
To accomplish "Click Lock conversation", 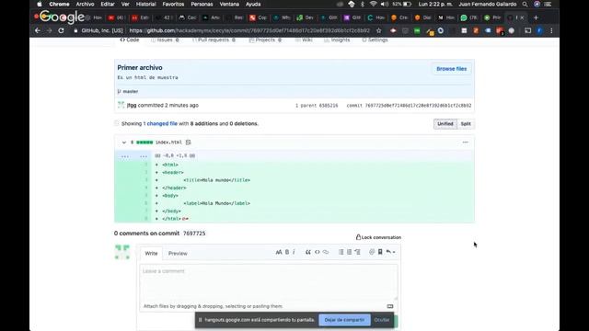I will [378, 237].
